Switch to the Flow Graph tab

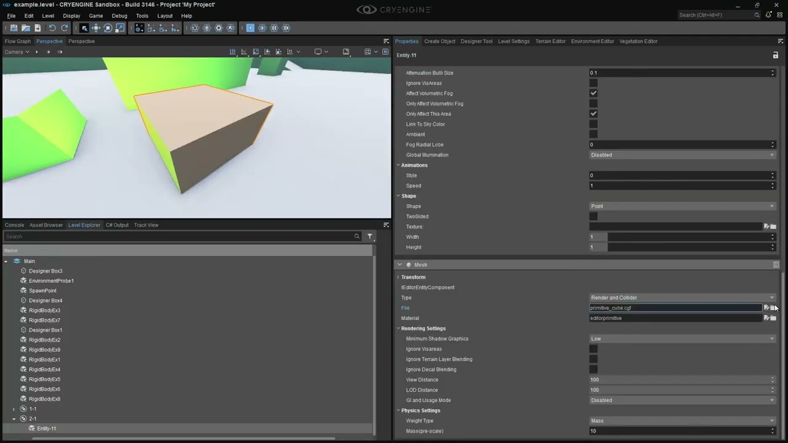click(x=17, y=41)
